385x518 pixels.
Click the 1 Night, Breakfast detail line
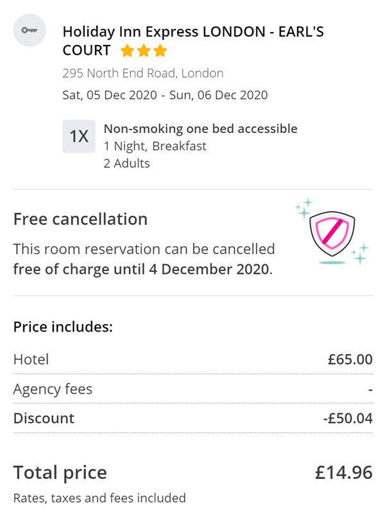[x=155, y=146]
